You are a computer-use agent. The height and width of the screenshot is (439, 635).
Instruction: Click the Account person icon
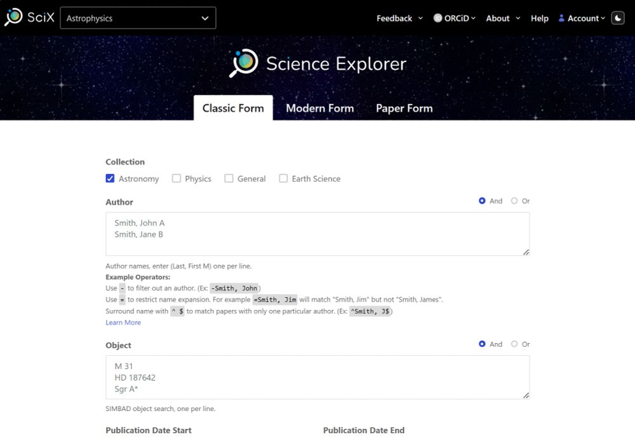(x=561, y=18)
